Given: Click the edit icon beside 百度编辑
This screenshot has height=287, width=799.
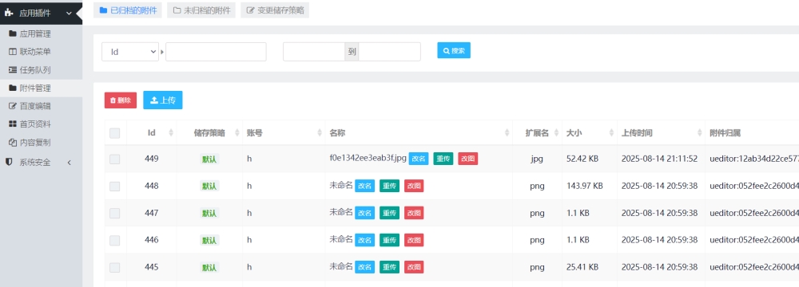Looking at the screenshot, I should click(x=13, y=106).
